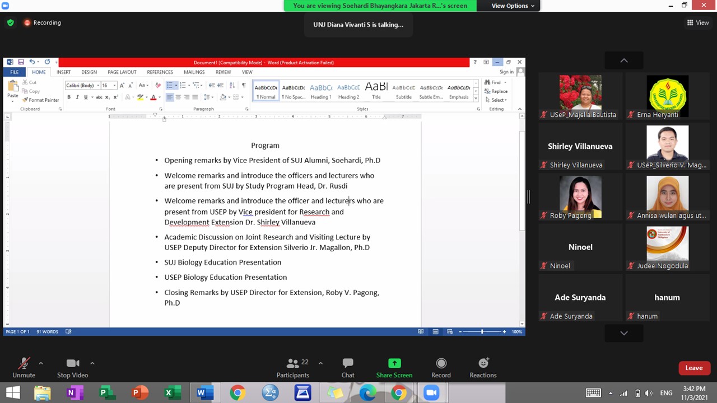The width and height of the screenshot is (717, 403).
Task: Click Roby Pagong's video thumbnail
Action: coord(580,198)
